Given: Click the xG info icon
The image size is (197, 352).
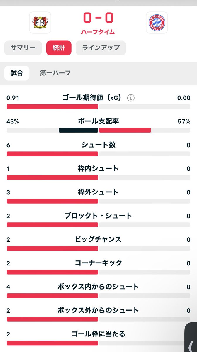Looking at the screenshot, I should click(131, 98).
